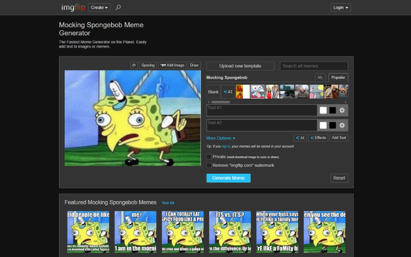Click the Add Text button
The height and width of the screenshot is (257, 411).
tap(339, 138)
